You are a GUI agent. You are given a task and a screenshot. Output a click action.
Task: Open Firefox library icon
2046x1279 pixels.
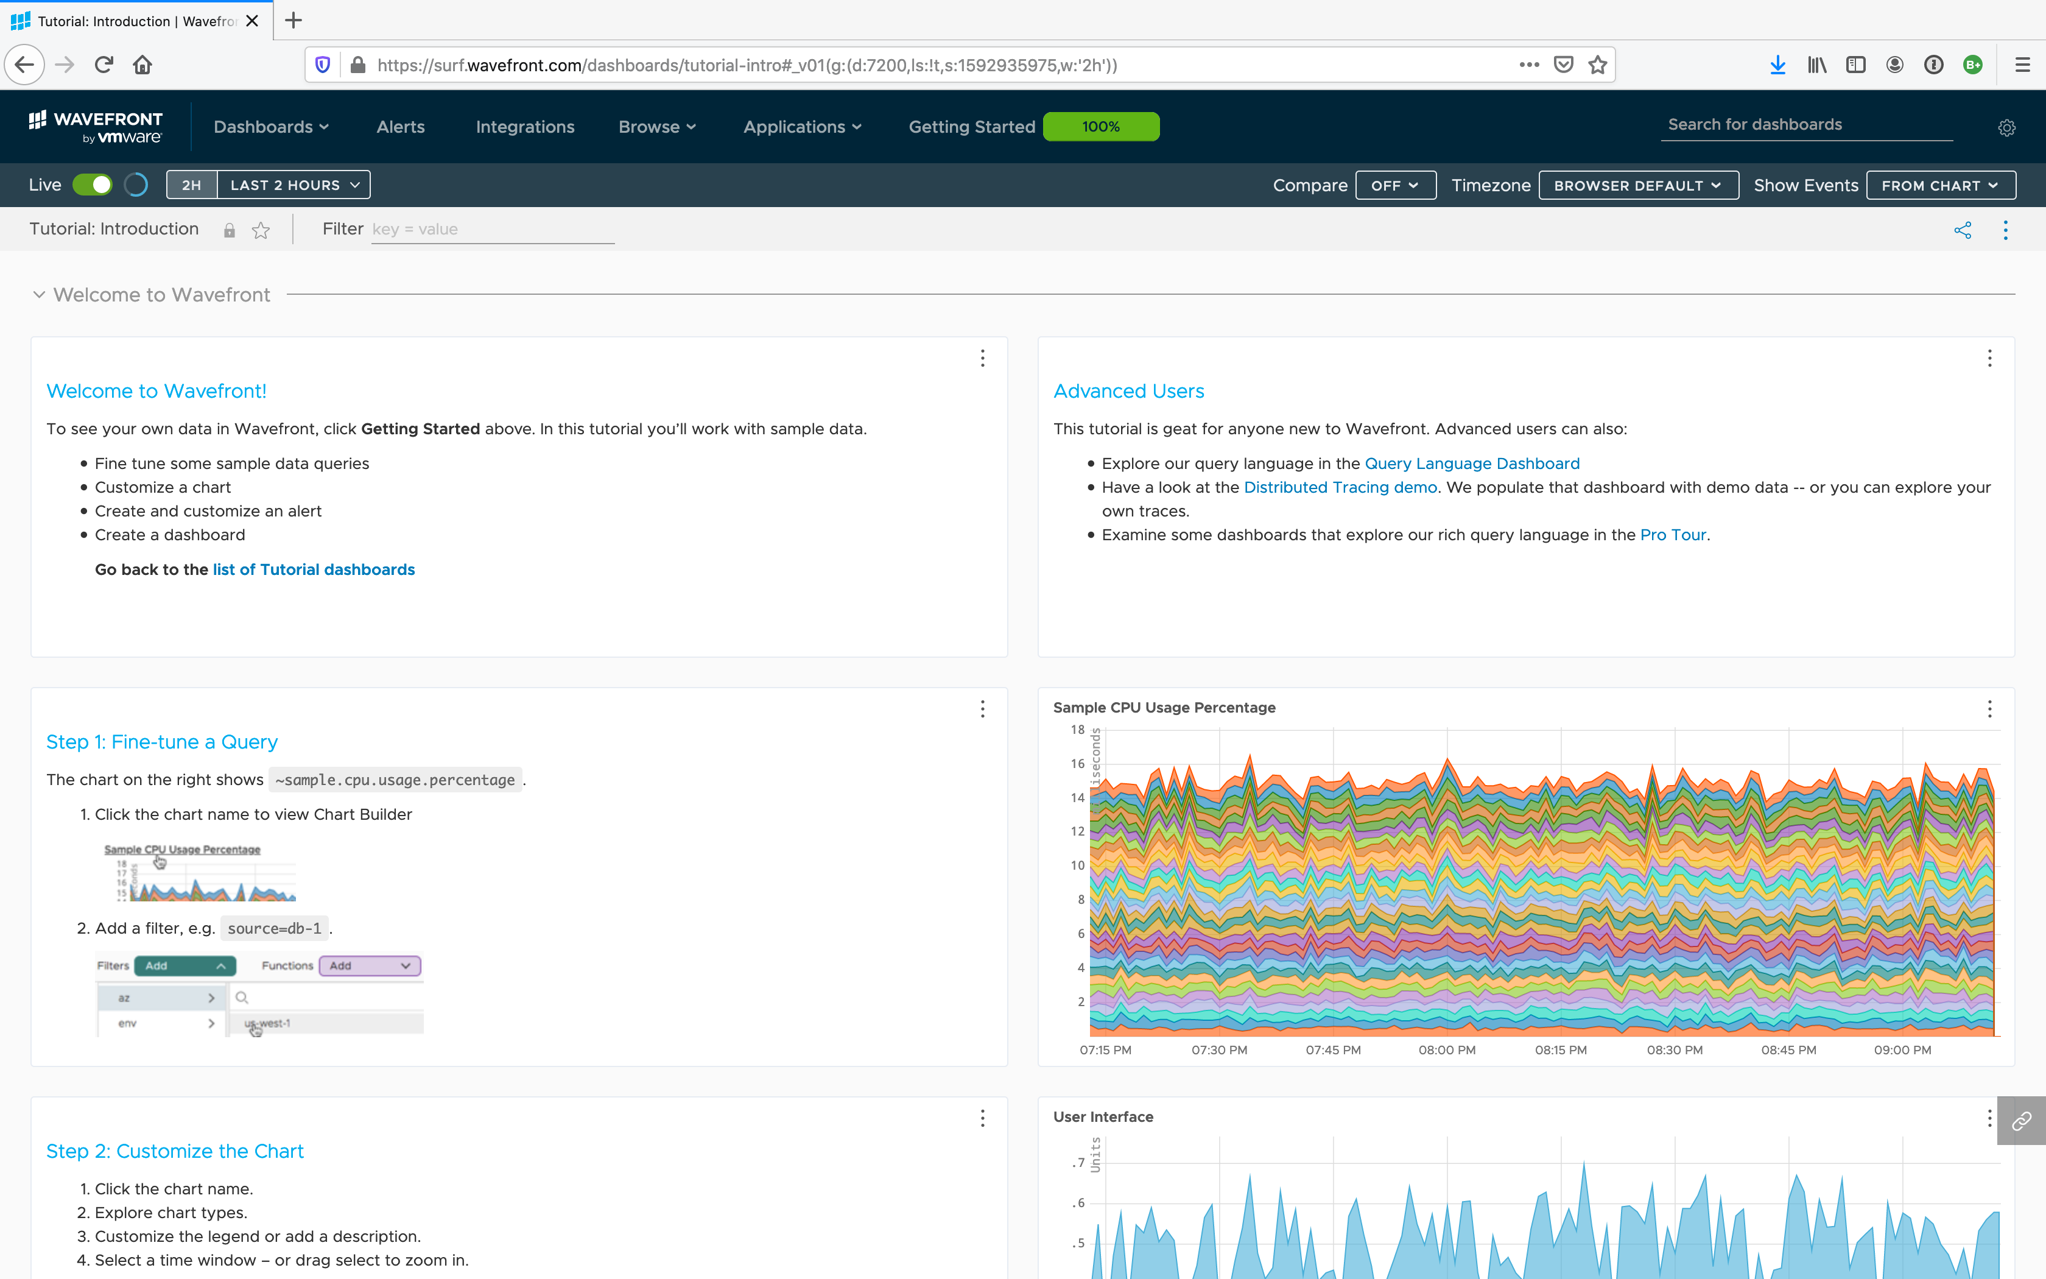pos(1817,65)
